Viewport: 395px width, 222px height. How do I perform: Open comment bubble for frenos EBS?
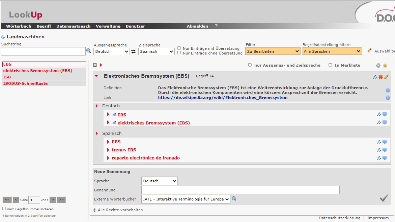[385, 150]
